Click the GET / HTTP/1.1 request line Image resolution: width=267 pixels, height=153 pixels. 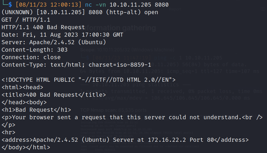point(26,20)
